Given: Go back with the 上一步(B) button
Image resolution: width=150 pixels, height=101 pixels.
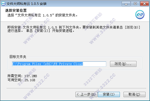Looking at the screenshot, I should (x=86, y=94).
